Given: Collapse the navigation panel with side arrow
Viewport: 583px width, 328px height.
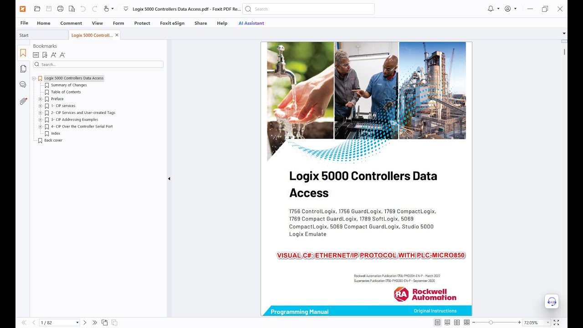Looking at the screenshot, I should click(169, 179).
